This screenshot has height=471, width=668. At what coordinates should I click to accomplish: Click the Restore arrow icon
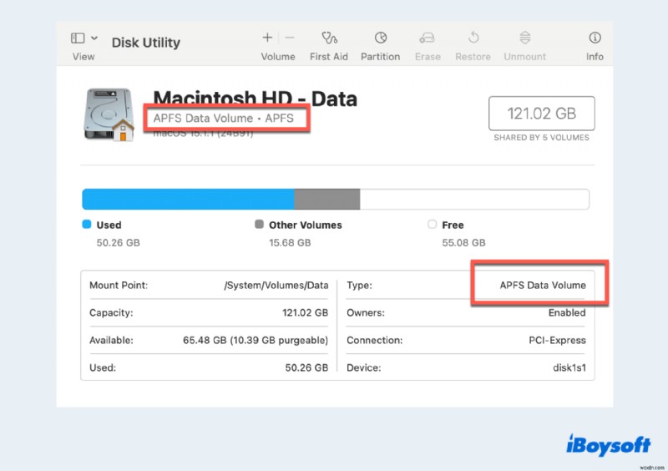click(x=473, y=38)
